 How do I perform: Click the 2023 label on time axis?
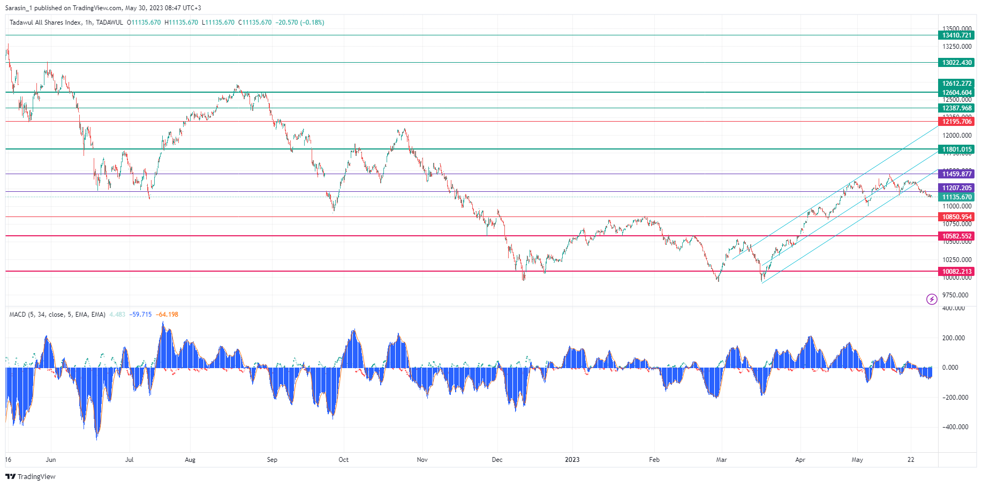[x=572, y=460]
